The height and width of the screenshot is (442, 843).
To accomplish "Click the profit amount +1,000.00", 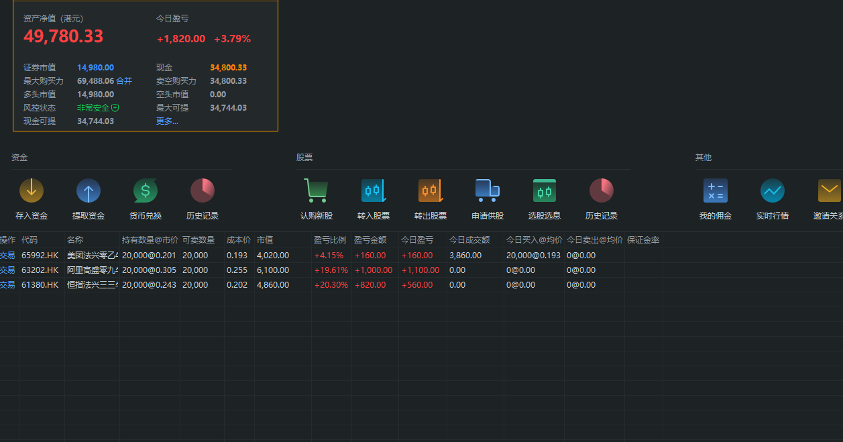I will (x=374, y=270).
